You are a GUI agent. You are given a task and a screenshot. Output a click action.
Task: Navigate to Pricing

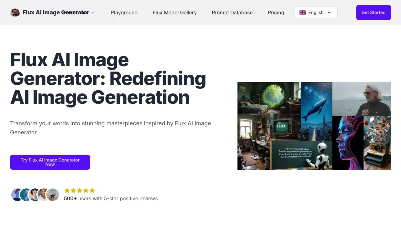tap(276, 12)
